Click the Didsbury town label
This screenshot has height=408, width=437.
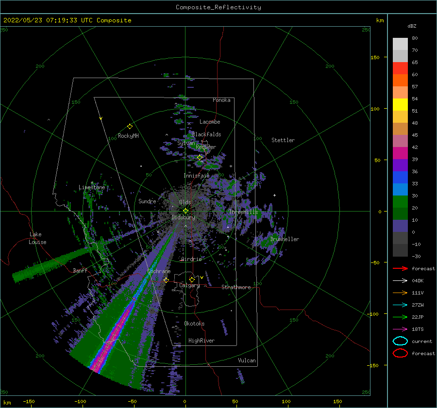[x=183, y=217]
